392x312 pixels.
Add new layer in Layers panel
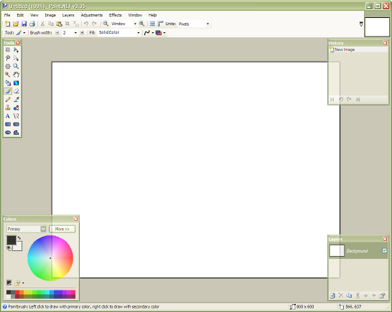pyautogui.click(x=332, y=296)
